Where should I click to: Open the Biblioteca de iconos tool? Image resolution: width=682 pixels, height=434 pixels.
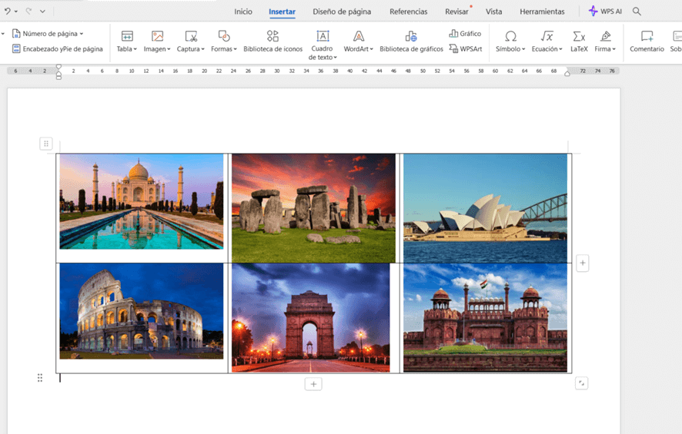coord(272,41)
